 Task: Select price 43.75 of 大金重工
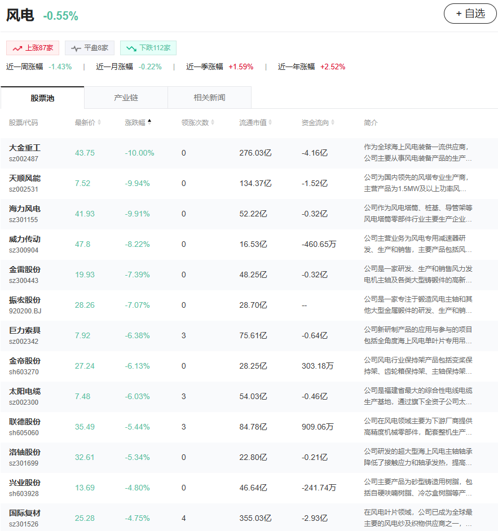[x=85, y=153]
